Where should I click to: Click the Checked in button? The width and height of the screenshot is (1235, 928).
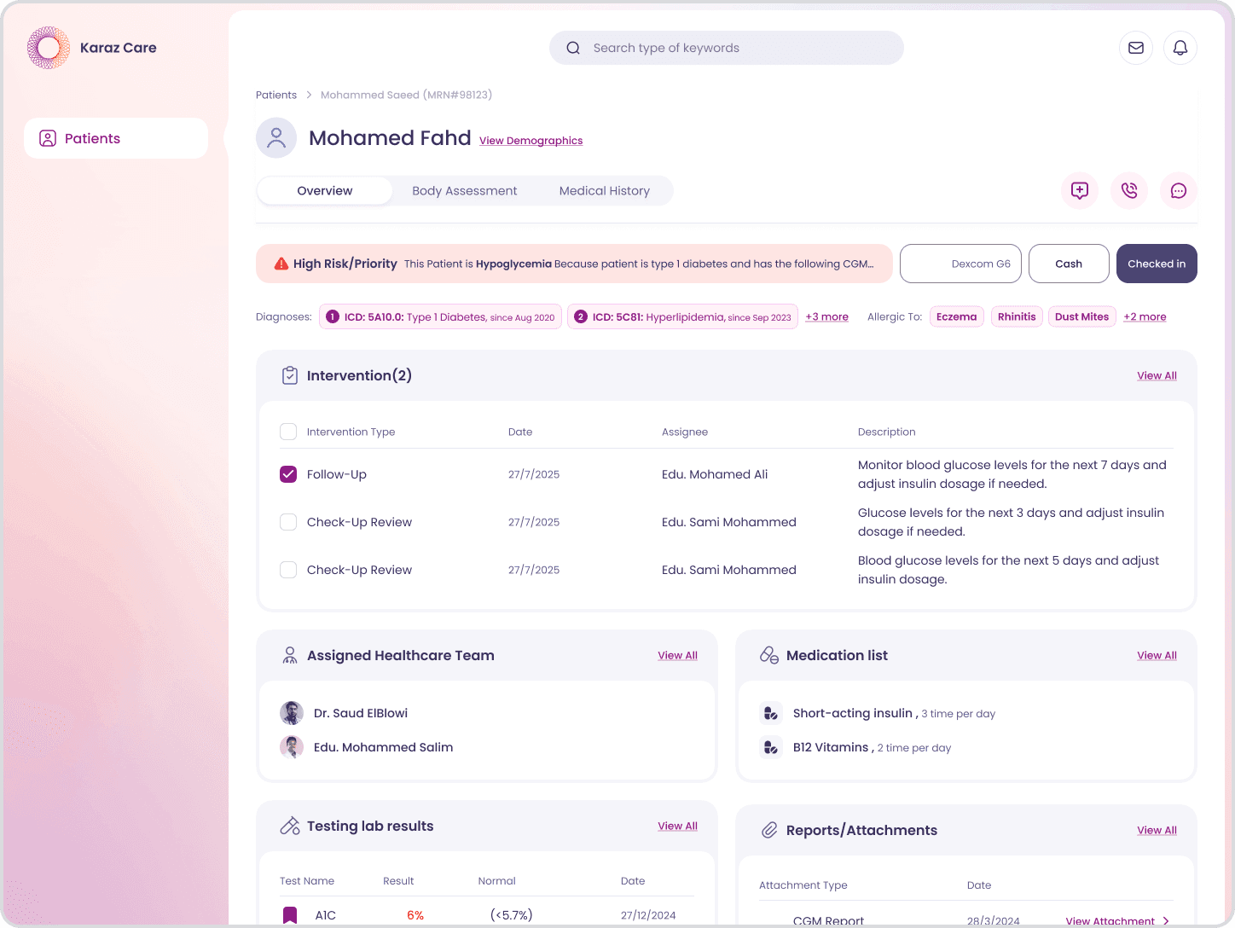tap(1157, 264)
